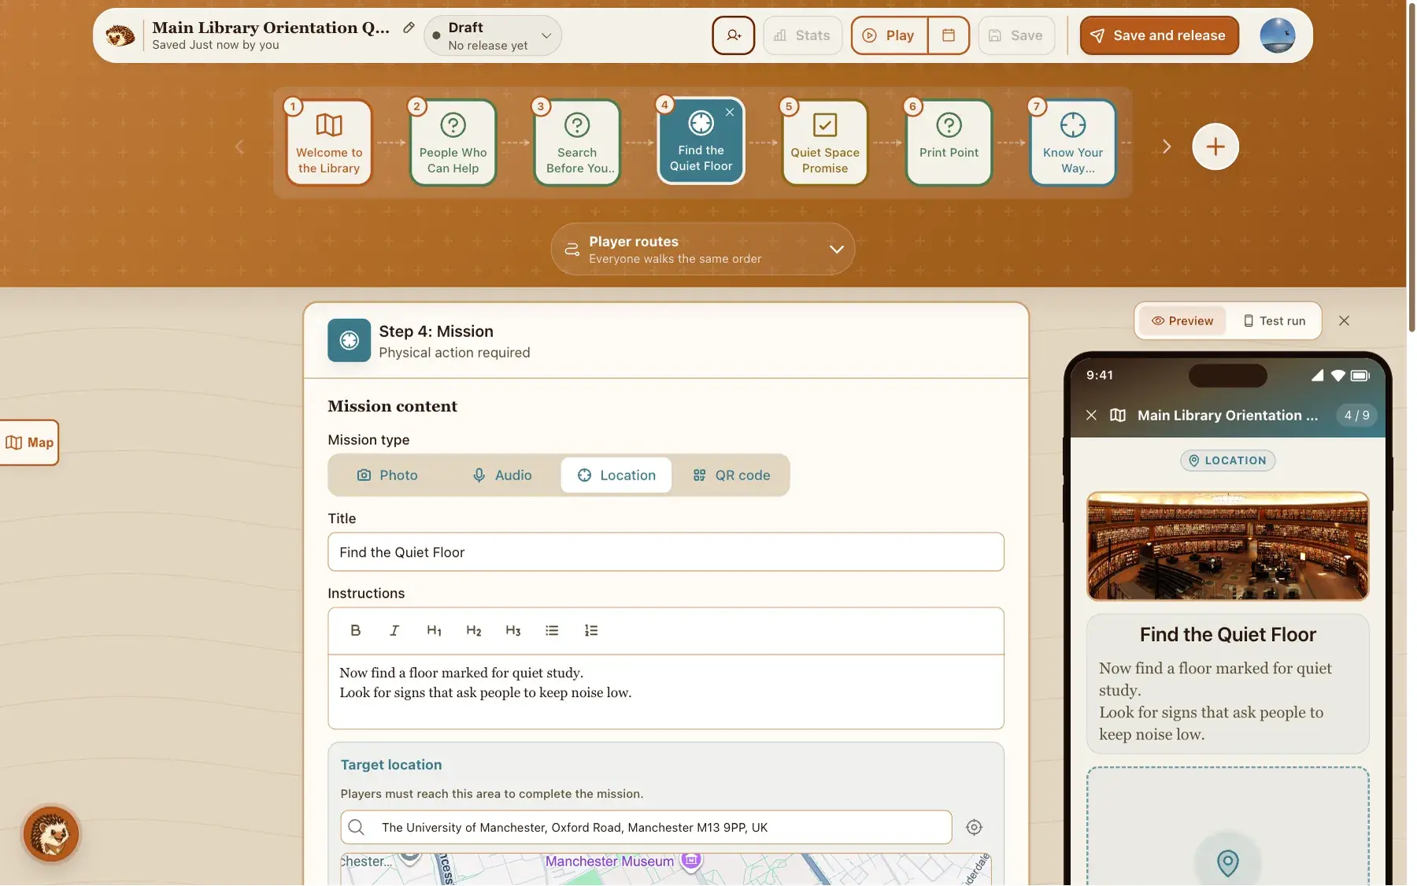Click the hedgehog logo in top bar
Image resolution: width=1417 pixels, height=886 pixels.
pos(120,35)
